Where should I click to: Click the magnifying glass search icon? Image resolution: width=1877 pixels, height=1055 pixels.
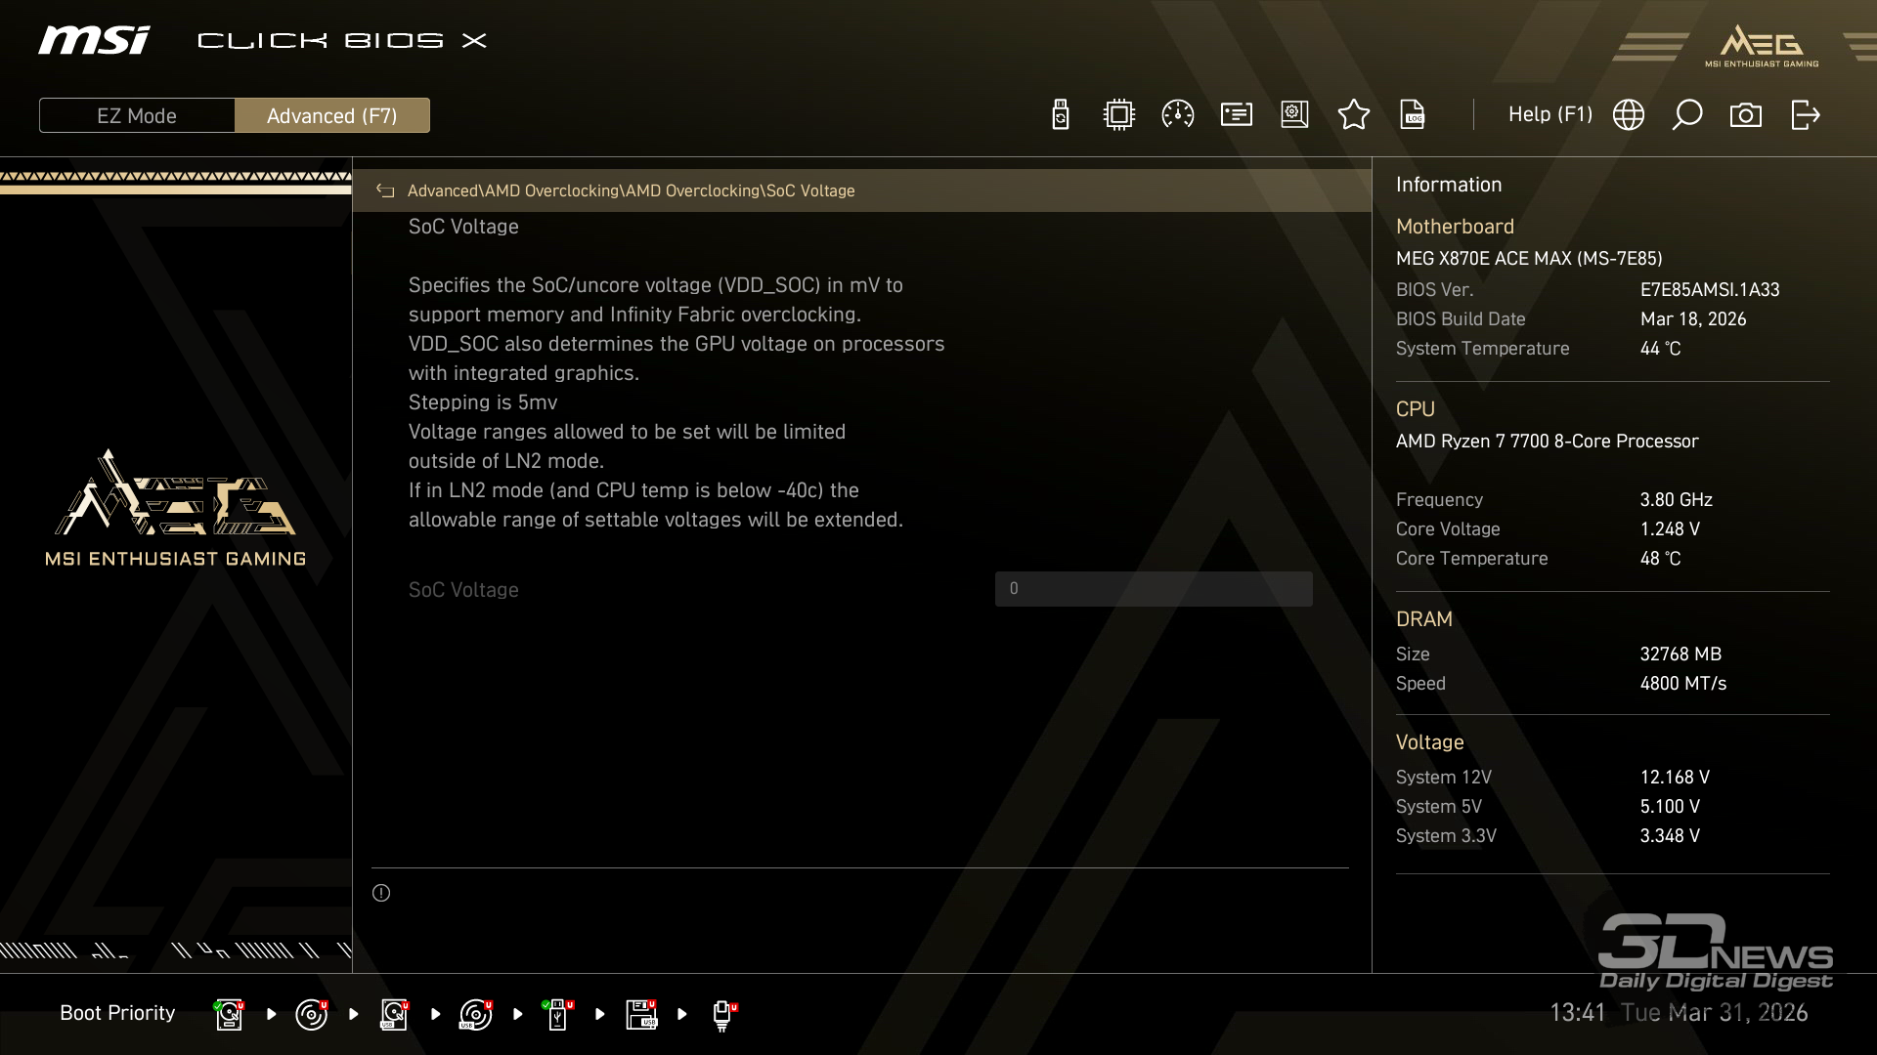point(1686,115)
